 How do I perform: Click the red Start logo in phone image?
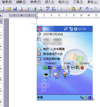pos(40,29)
